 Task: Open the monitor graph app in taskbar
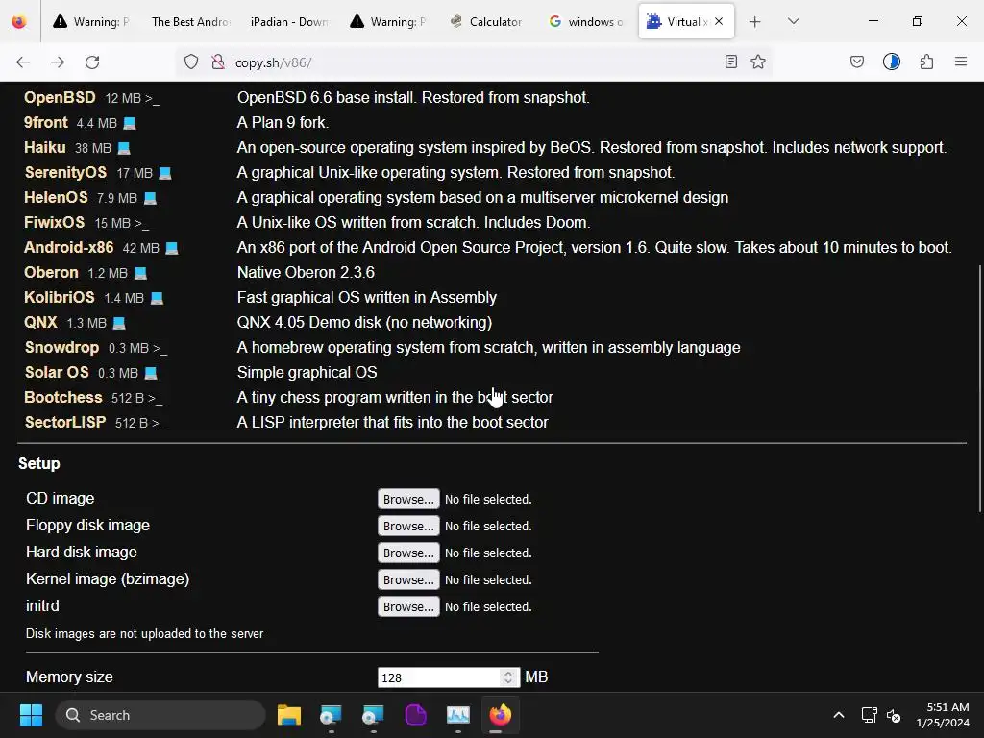coord(458,715)
